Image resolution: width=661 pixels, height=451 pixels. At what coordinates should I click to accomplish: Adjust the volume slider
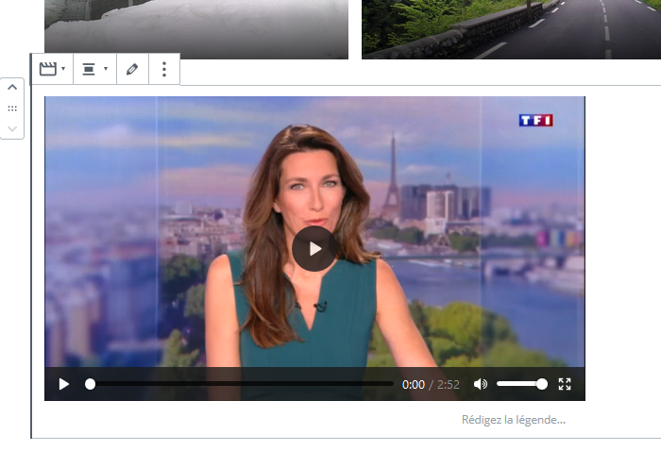[x=522, y=384]
